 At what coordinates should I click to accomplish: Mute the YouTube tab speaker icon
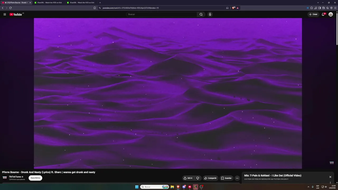pos(6,3)
